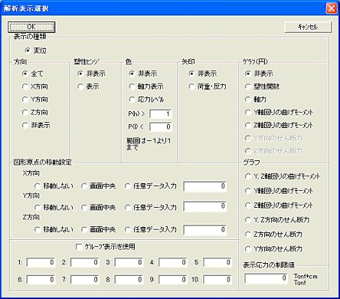Select 非表示 in the グラフ(円) group
The height and width of the screenshot is (299, 340).
259,74
